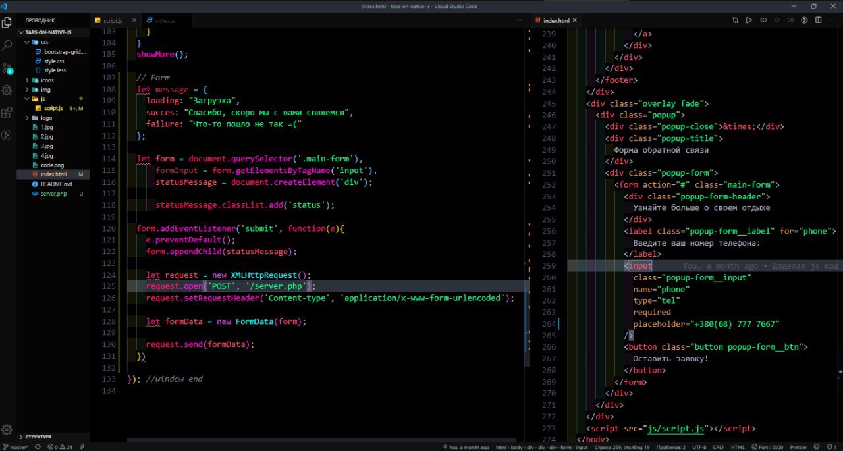Click Строка 259, столбец 19 cursor position
This screenshot has height=451, width=843.
(x=622, y=447)
